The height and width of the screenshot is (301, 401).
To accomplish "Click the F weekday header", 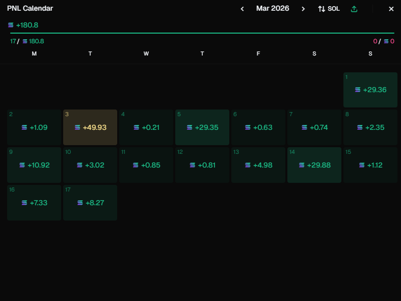I will coord(258,53).
